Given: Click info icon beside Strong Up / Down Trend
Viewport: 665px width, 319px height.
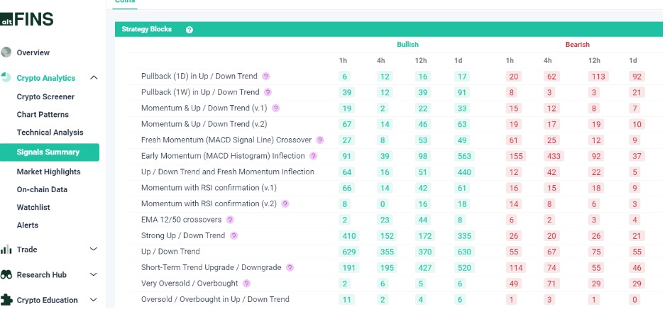Looking at the screenshot, I should (233, 235).
